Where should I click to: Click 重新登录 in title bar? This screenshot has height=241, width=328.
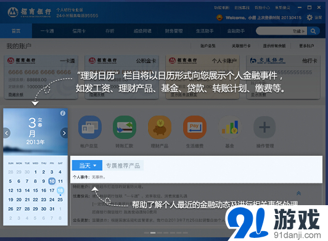282,8
